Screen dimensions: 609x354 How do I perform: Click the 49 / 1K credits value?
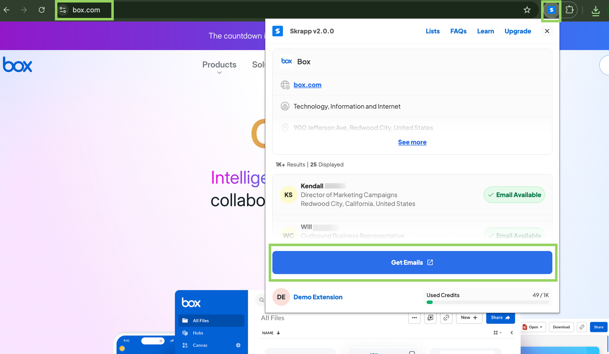click(540, 295)
